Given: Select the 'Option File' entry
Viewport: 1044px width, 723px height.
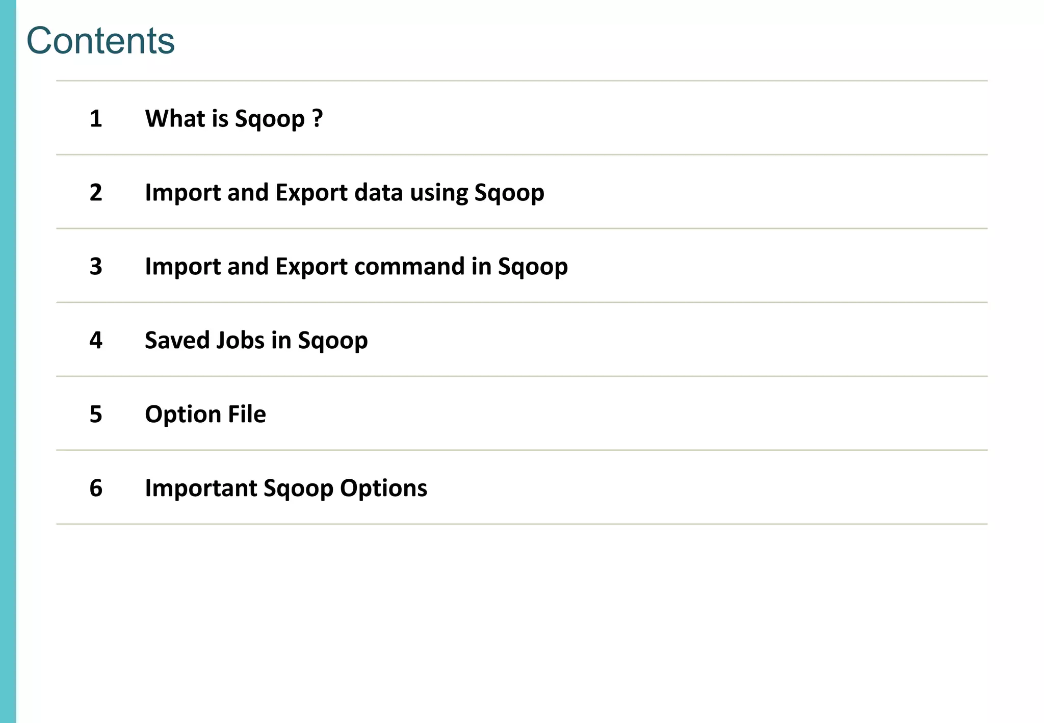Looking at the screenshot, I should [205, 414].
